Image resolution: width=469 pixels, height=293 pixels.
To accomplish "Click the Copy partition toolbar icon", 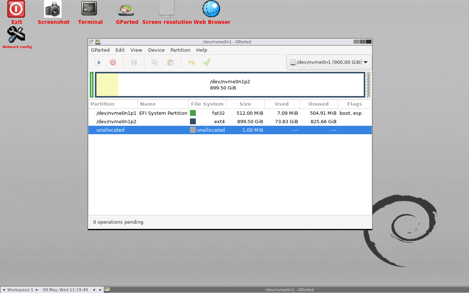I will coord(155,62).
